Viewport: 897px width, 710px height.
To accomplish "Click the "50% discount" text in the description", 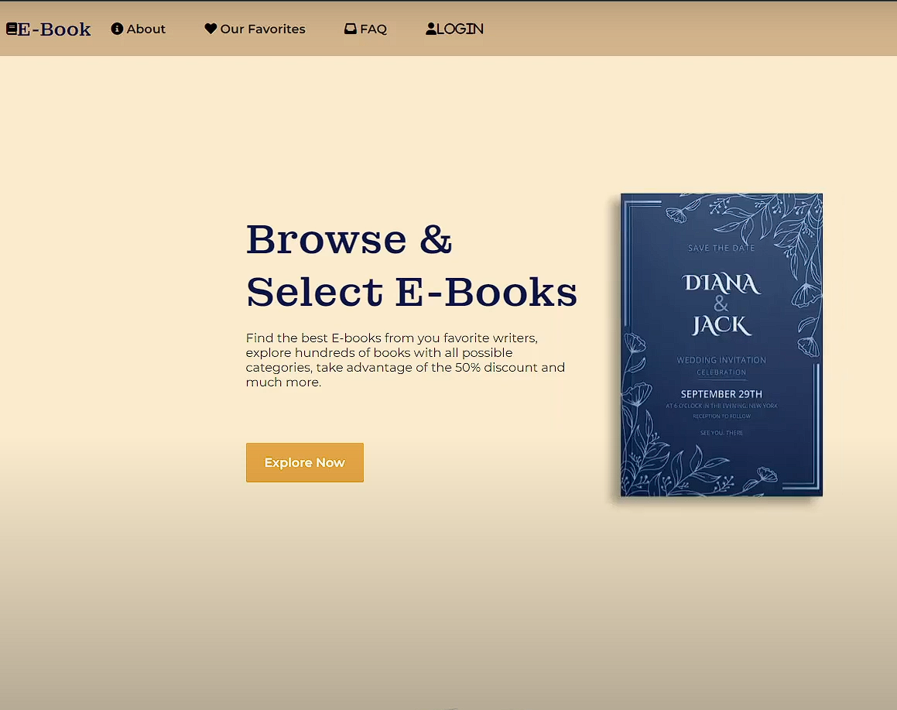I will click(496, 367).
